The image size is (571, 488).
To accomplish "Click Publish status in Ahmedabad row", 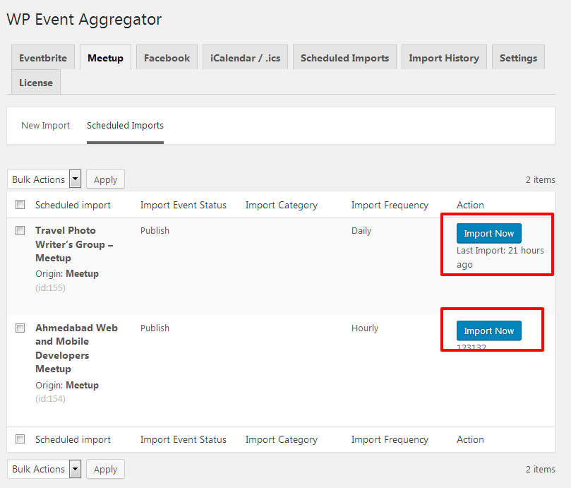I will click(x=155, y=328).
